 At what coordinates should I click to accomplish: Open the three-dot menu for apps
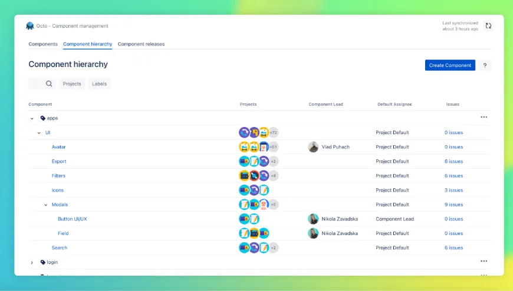(484, 118)
